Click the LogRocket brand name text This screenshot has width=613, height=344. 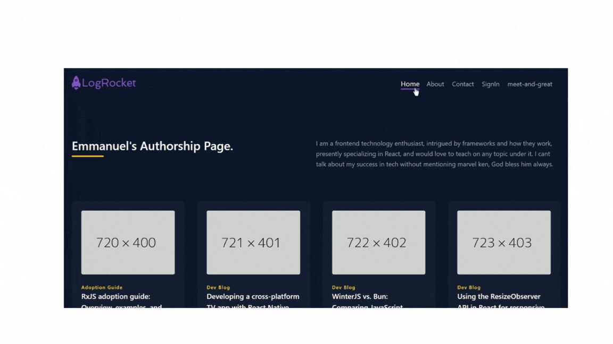109,83
